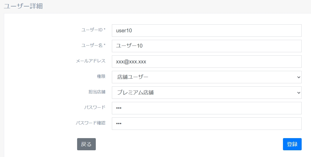The width and height of the screenshot is (311, 157).
Task: Click the required asterisk beside ユーザーID
Action: (x=105, y=29)
